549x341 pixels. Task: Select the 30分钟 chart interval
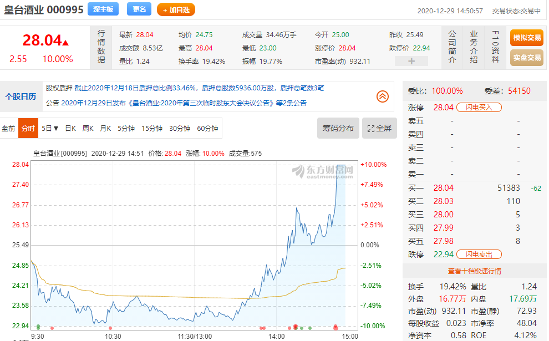[180, 129]
